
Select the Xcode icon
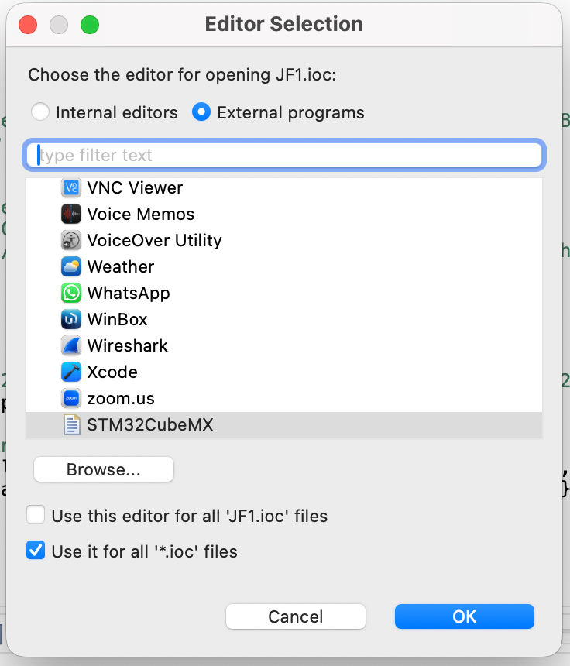tap(71, 372)
